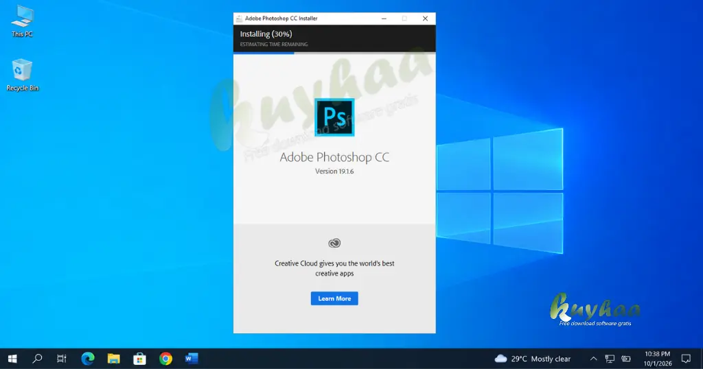Launch Microsoft Edge from taskbar
Viewport: 703px width, 369px height.
click(87, 358)
